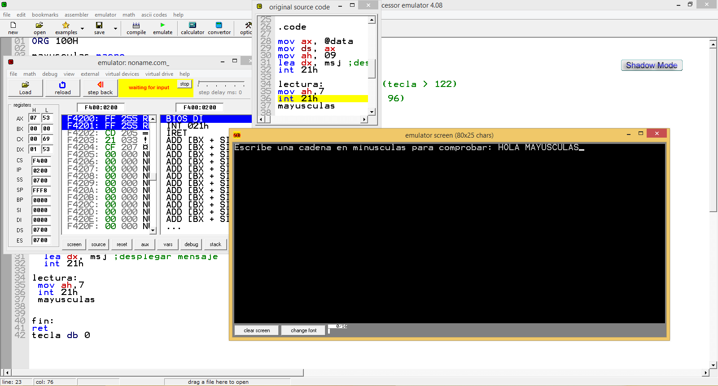Start emulation with emulate icon
Screen dimensions: 718x386
tap(162, 28)
